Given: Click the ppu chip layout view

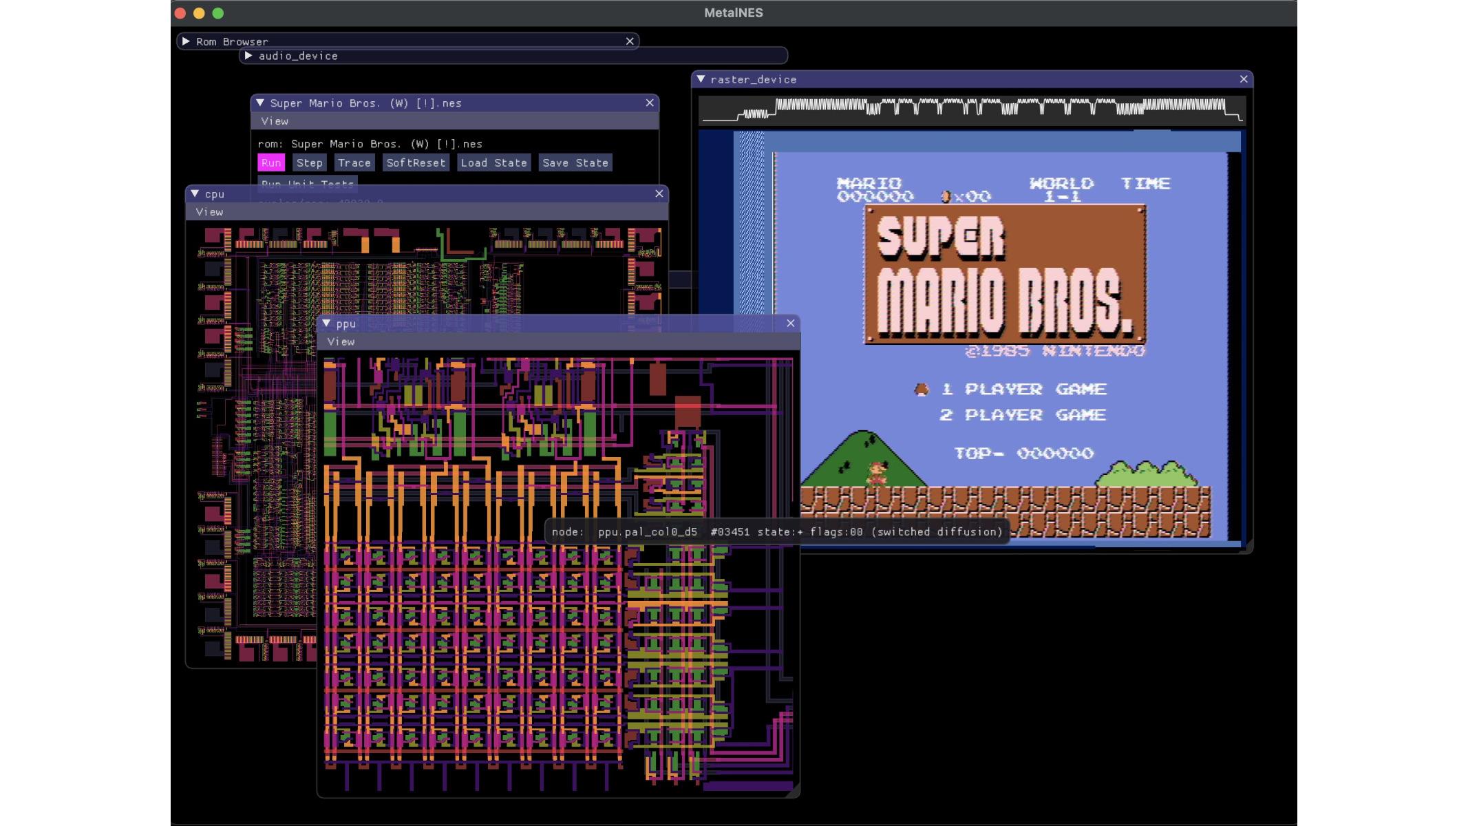Looking at the screenshot, I should 558,573.
